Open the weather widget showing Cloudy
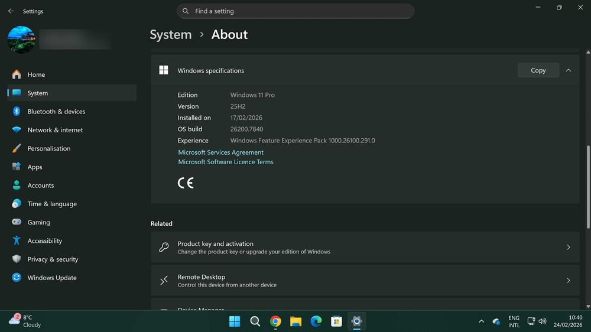This screenshot has width=591, height=332. [x=25, y=321]
